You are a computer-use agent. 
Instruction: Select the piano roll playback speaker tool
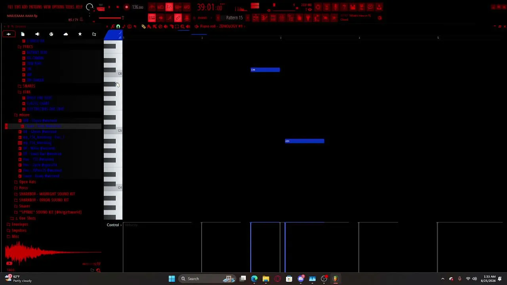tap(188, 27)
